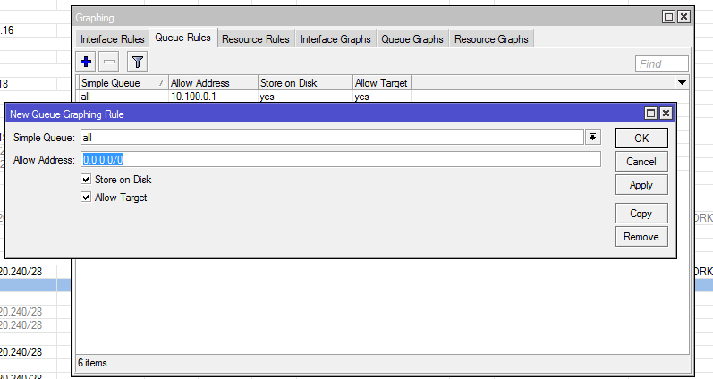Uncheck the Allow Target checkbox
The width and height of the screenshot is (713, 379).
(87, 198)
